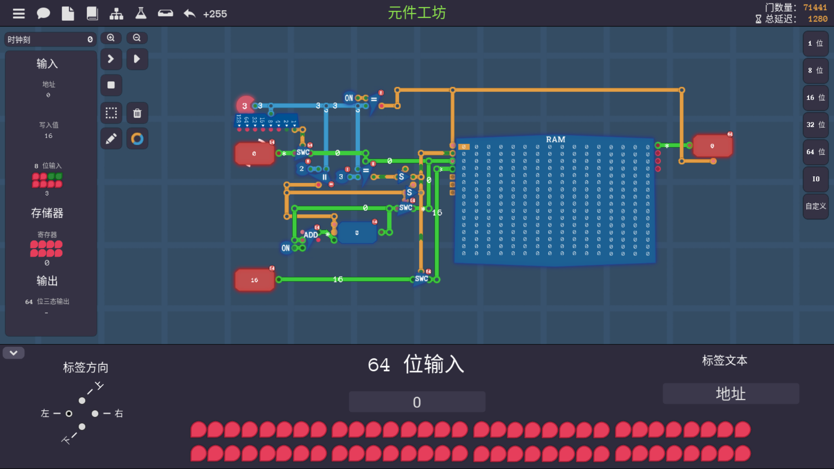The height and width of the screenshot is (469, 834).
Task: Zoom out with magnifier minus
Action: point(137,38)
